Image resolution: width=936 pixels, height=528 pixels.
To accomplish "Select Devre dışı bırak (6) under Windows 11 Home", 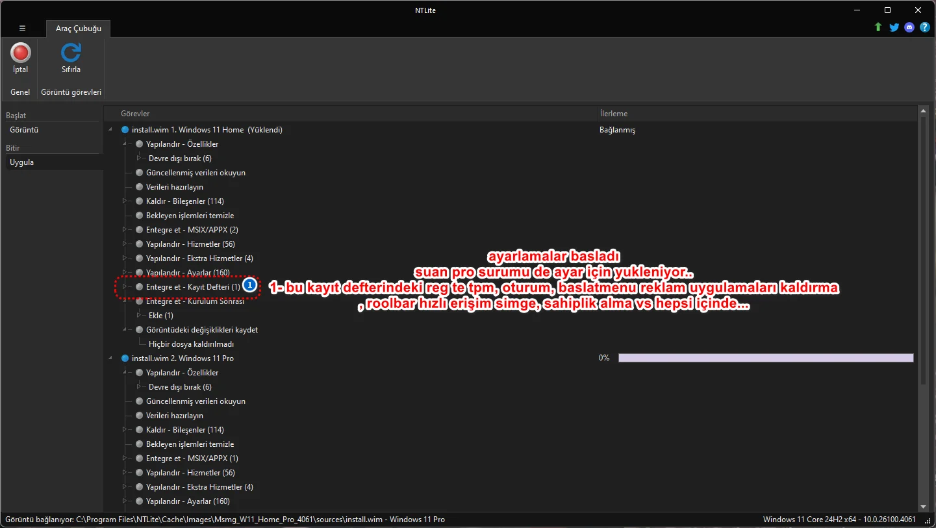I will [180, 158].
